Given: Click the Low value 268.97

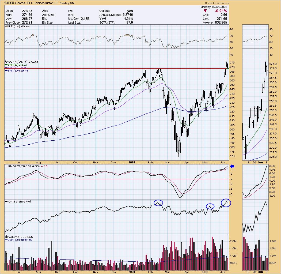Looking at the screenshot, I should tap(27, 19).
